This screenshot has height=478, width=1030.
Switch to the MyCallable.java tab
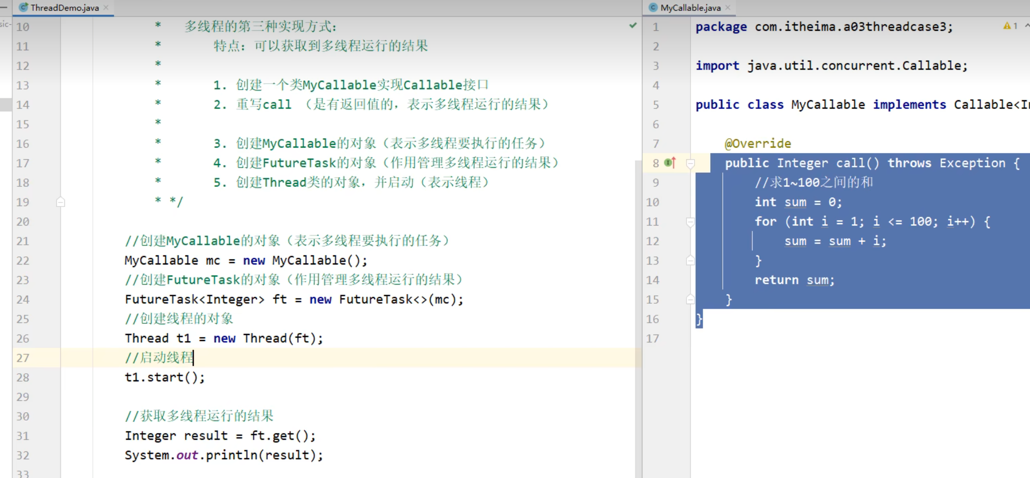[690, 8]
